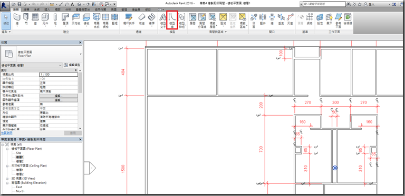
Task: Click the search input field in title bar
Action: pyautogui.click(x=324, y=4)
